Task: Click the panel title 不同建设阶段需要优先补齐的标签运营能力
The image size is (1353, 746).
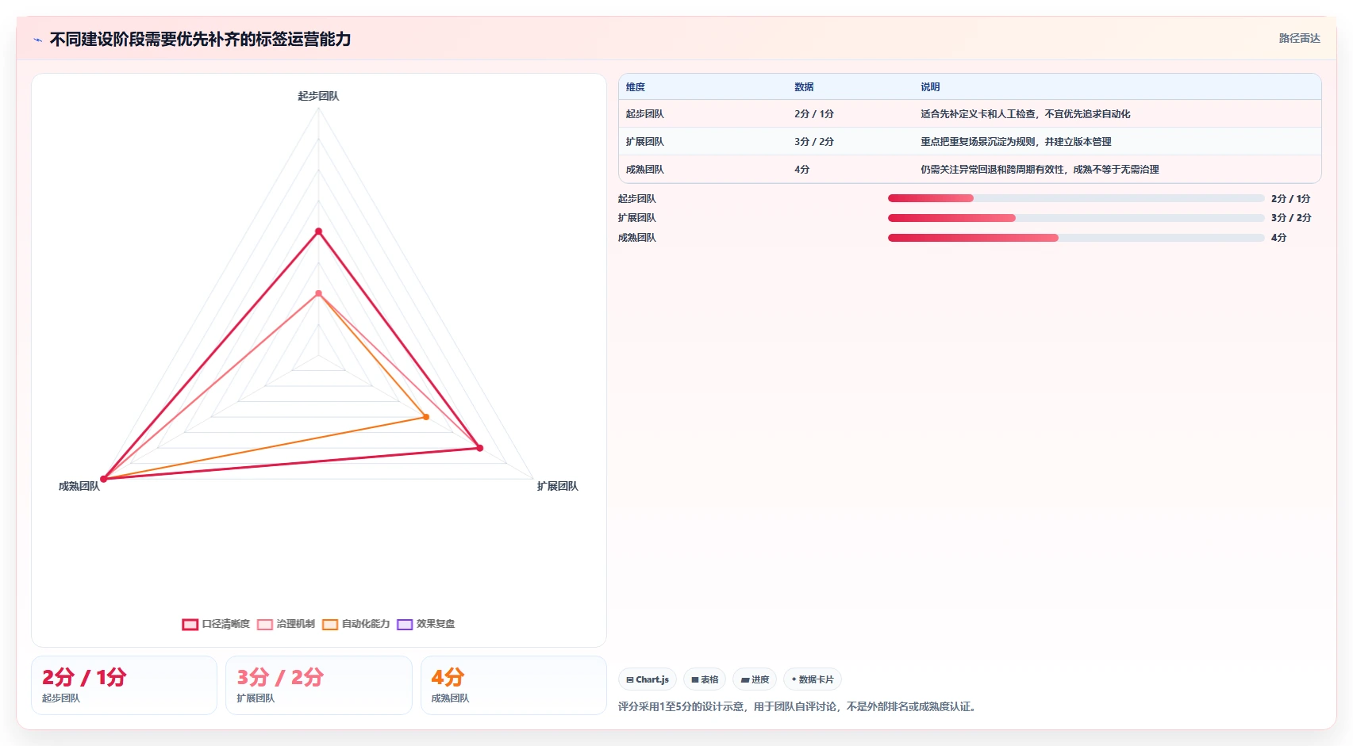Action: [x=200, y=39]
